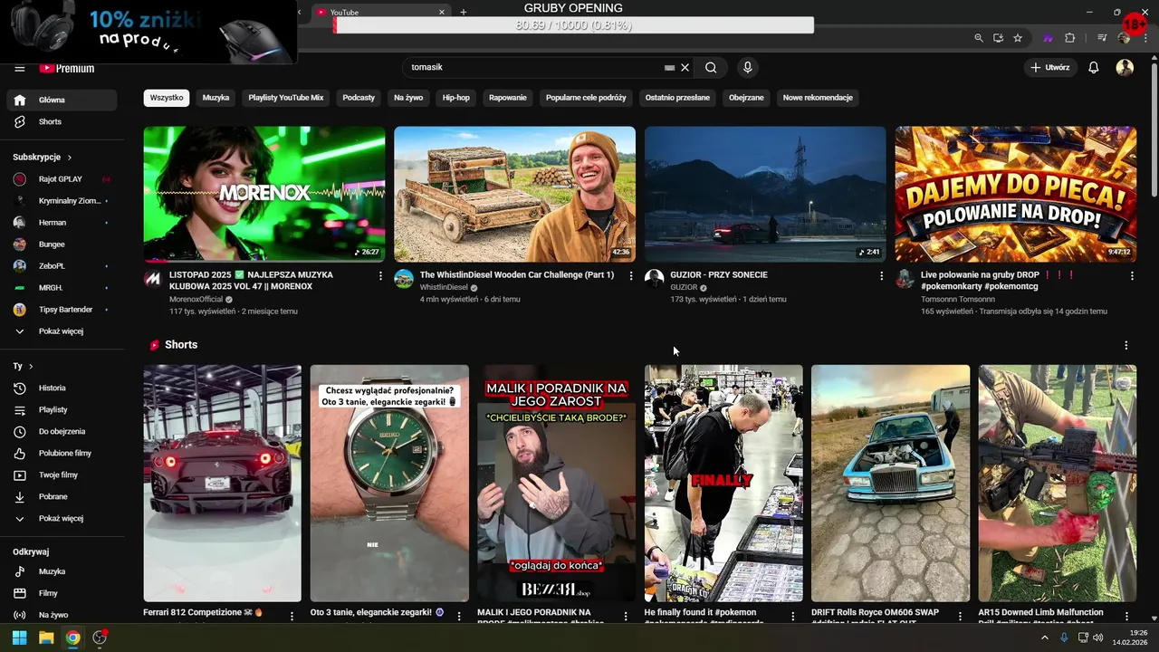The image size is (1159, 652).
Task: Open the on-screen keyboard icon in the search box
Action: click(669, 67)
